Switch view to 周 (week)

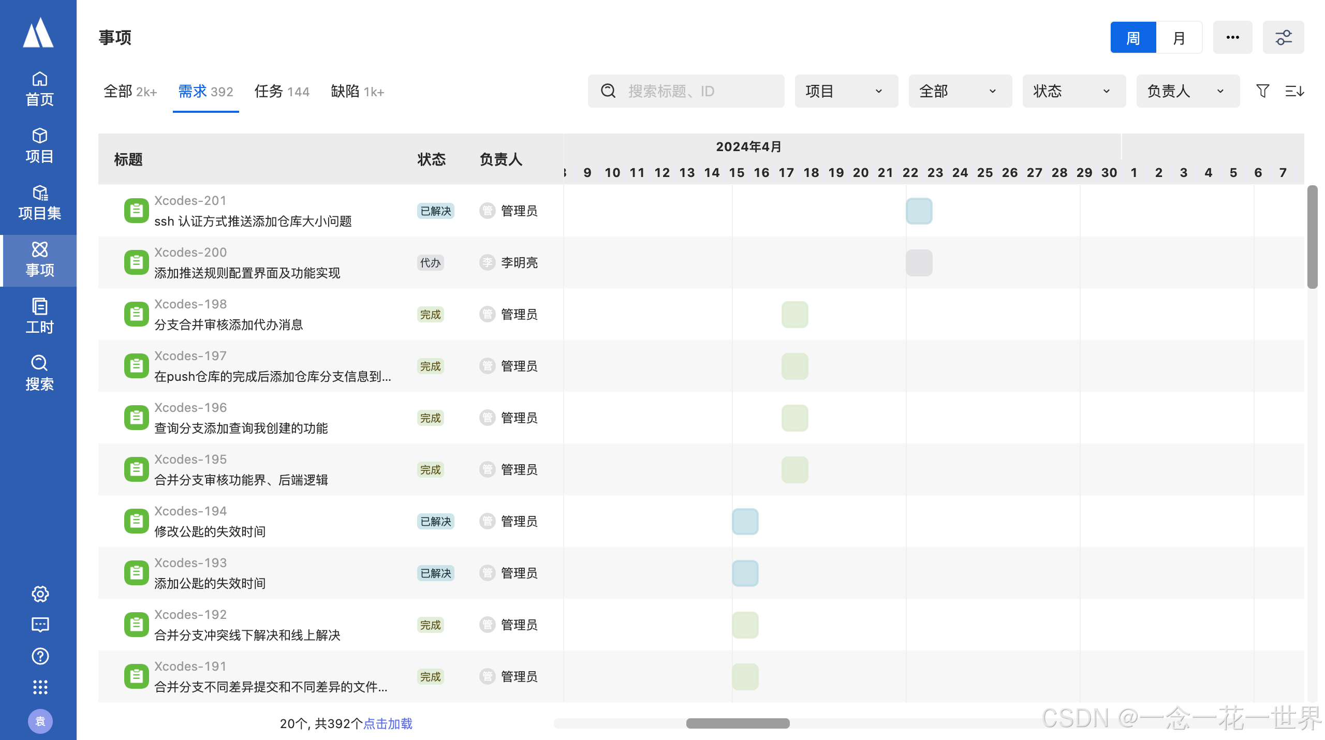(x=1133, y=38)
